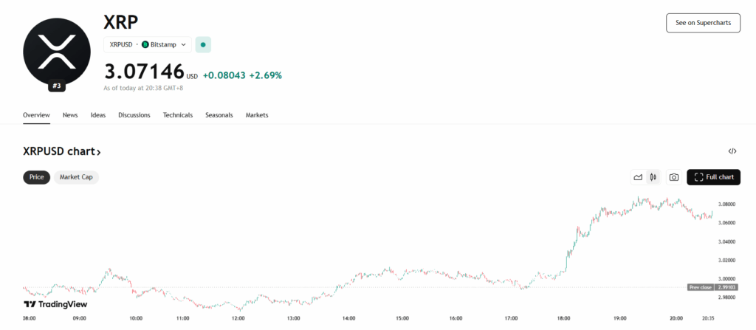
Task: Open the Discussions tab
Action: (134, 115)
